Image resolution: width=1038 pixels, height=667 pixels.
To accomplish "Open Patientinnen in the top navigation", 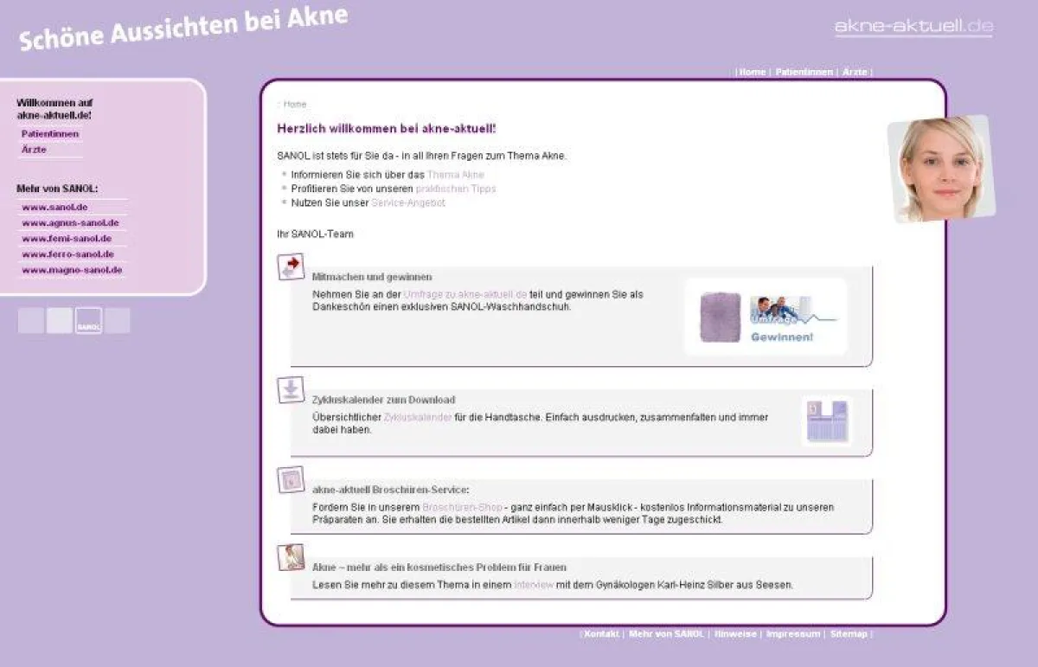I will coord(804,72).
